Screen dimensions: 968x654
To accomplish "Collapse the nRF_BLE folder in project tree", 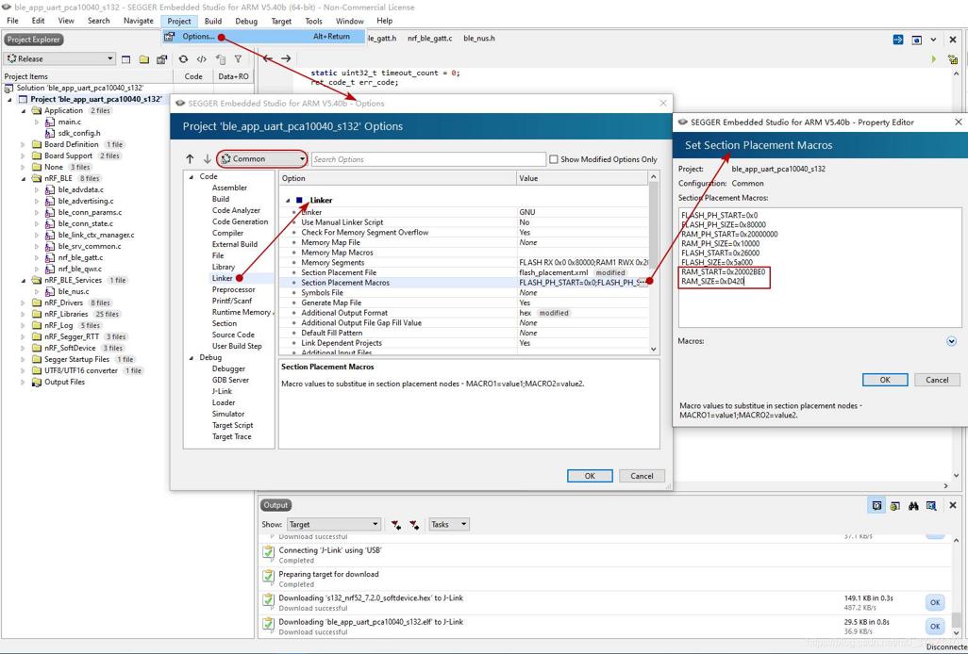I will pyautogui.click(x=24, y=179).
